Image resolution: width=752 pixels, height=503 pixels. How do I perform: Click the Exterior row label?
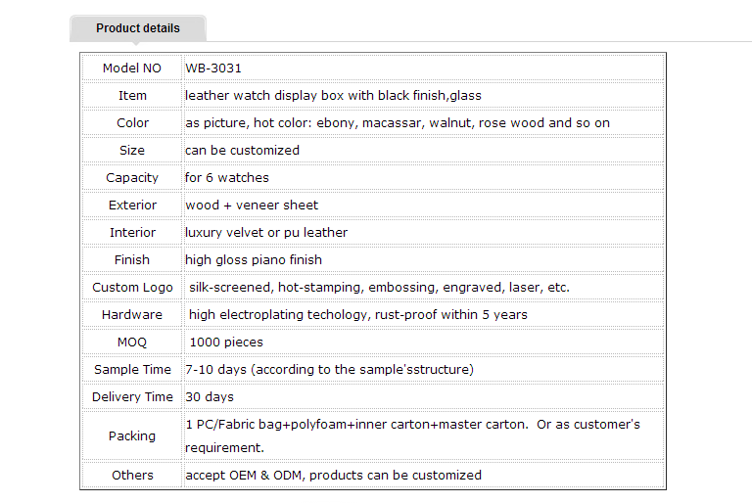(x=132, y=205)
